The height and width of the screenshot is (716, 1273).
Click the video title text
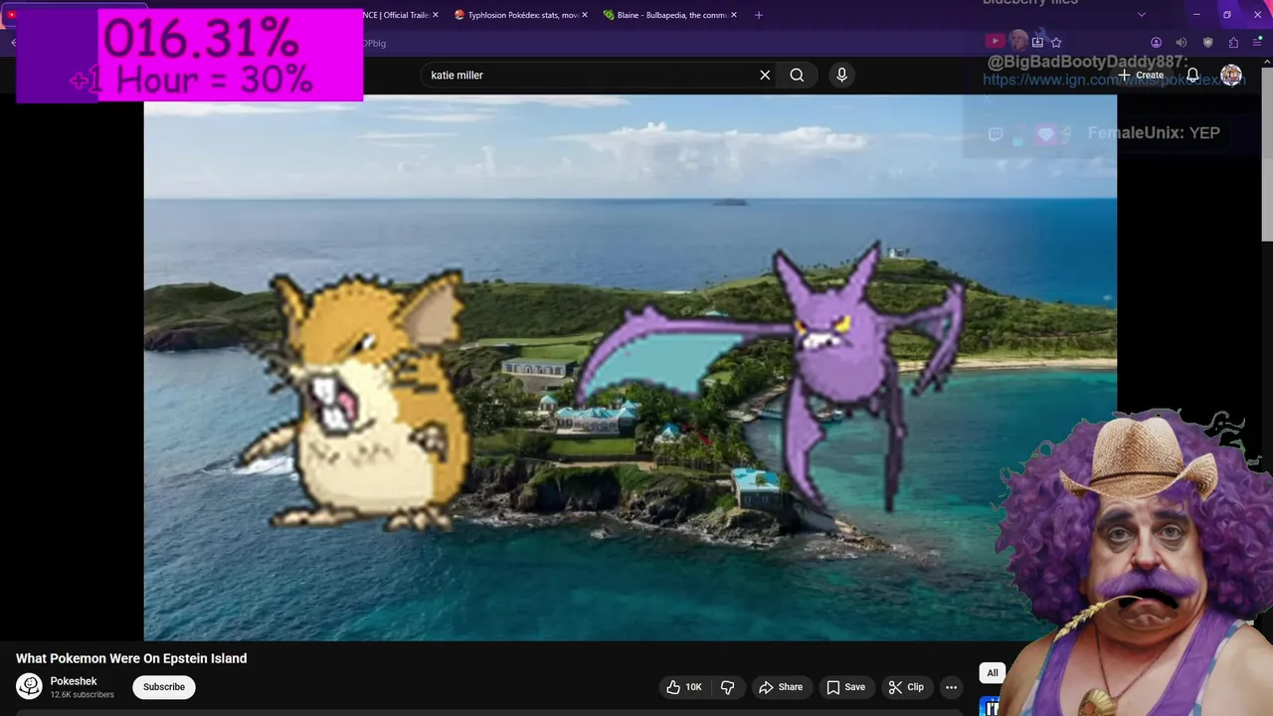(131, 658)
